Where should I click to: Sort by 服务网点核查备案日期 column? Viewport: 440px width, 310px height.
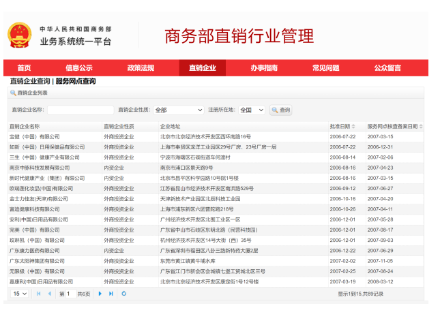click(x=394, y=126)
